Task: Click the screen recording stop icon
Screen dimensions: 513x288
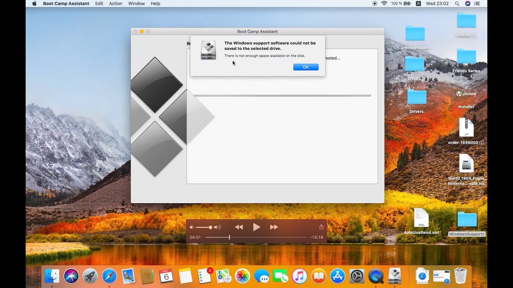Action: (x=375, y=4)
